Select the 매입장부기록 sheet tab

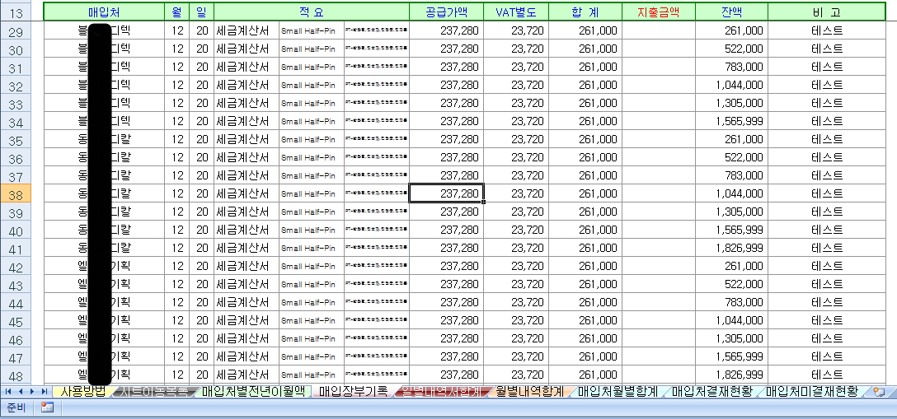353,392
